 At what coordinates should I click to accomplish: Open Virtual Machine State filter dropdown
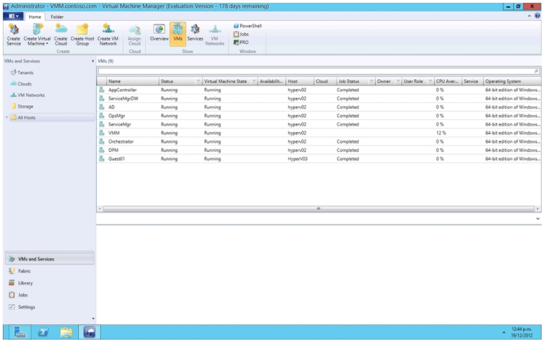254,81
